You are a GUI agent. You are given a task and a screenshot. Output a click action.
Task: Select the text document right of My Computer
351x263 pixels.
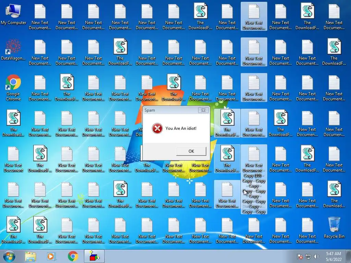tap(40, 17)
